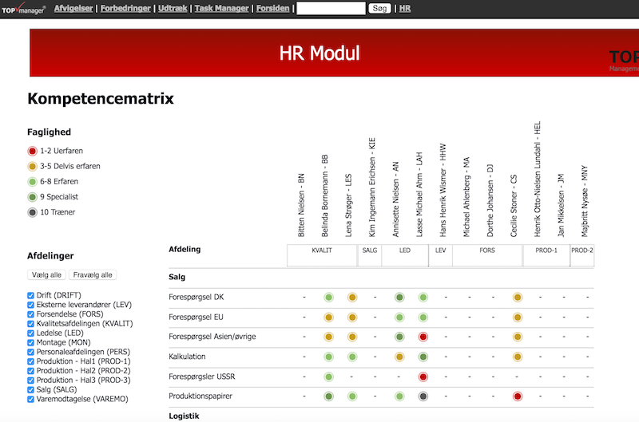Click the red dot in Forespørgsel Asien/øvrige row
Image resolution: width=639 pixels, height=422 pixels.
coord(423,337)
